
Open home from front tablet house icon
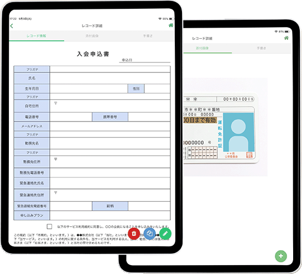pyautogui.click(x=171, y=25)
